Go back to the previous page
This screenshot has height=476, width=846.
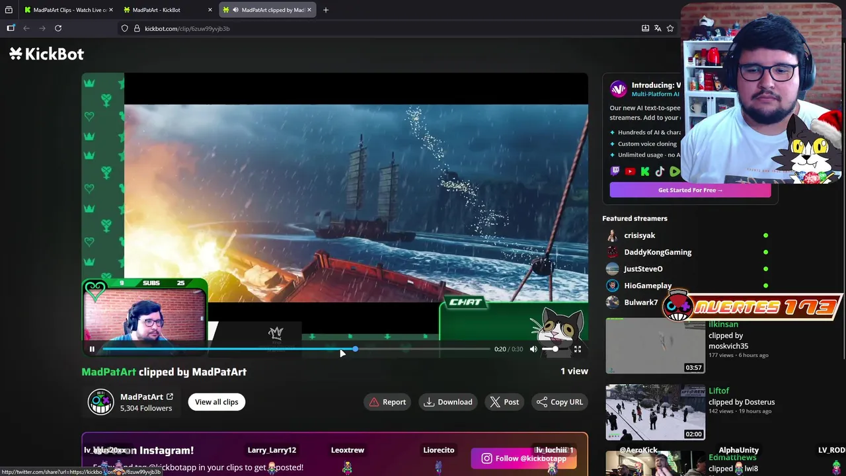point(26,28)
